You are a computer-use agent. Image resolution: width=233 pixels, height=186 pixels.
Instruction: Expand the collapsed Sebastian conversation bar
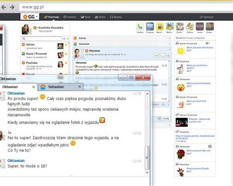click(x=122, y=44)
